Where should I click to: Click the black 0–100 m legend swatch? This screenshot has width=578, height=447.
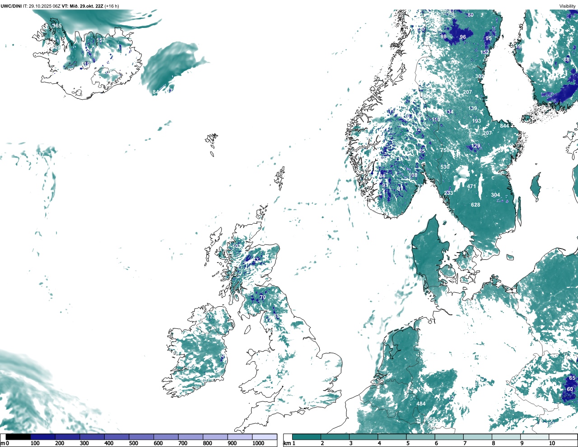pos(18,437)
